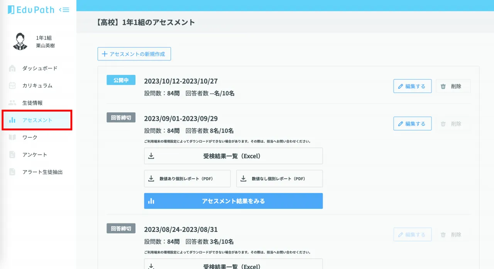Click the date text 2023/09/01-2023/09/29
The image size is (494, 269).
point(181,118)
